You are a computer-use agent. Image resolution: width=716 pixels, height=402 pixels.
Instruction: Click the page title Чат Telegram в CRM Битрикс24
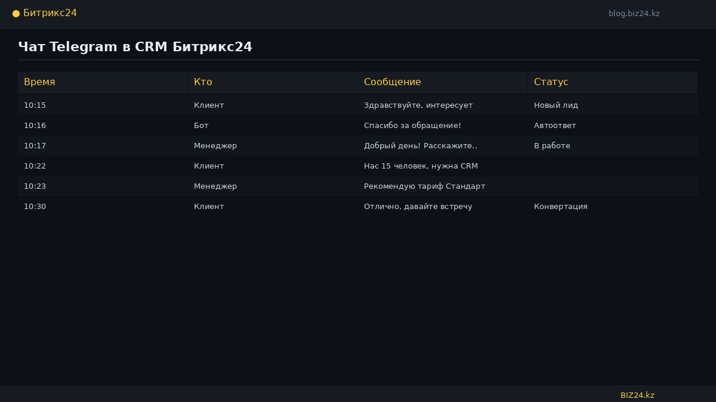point(135,46)
